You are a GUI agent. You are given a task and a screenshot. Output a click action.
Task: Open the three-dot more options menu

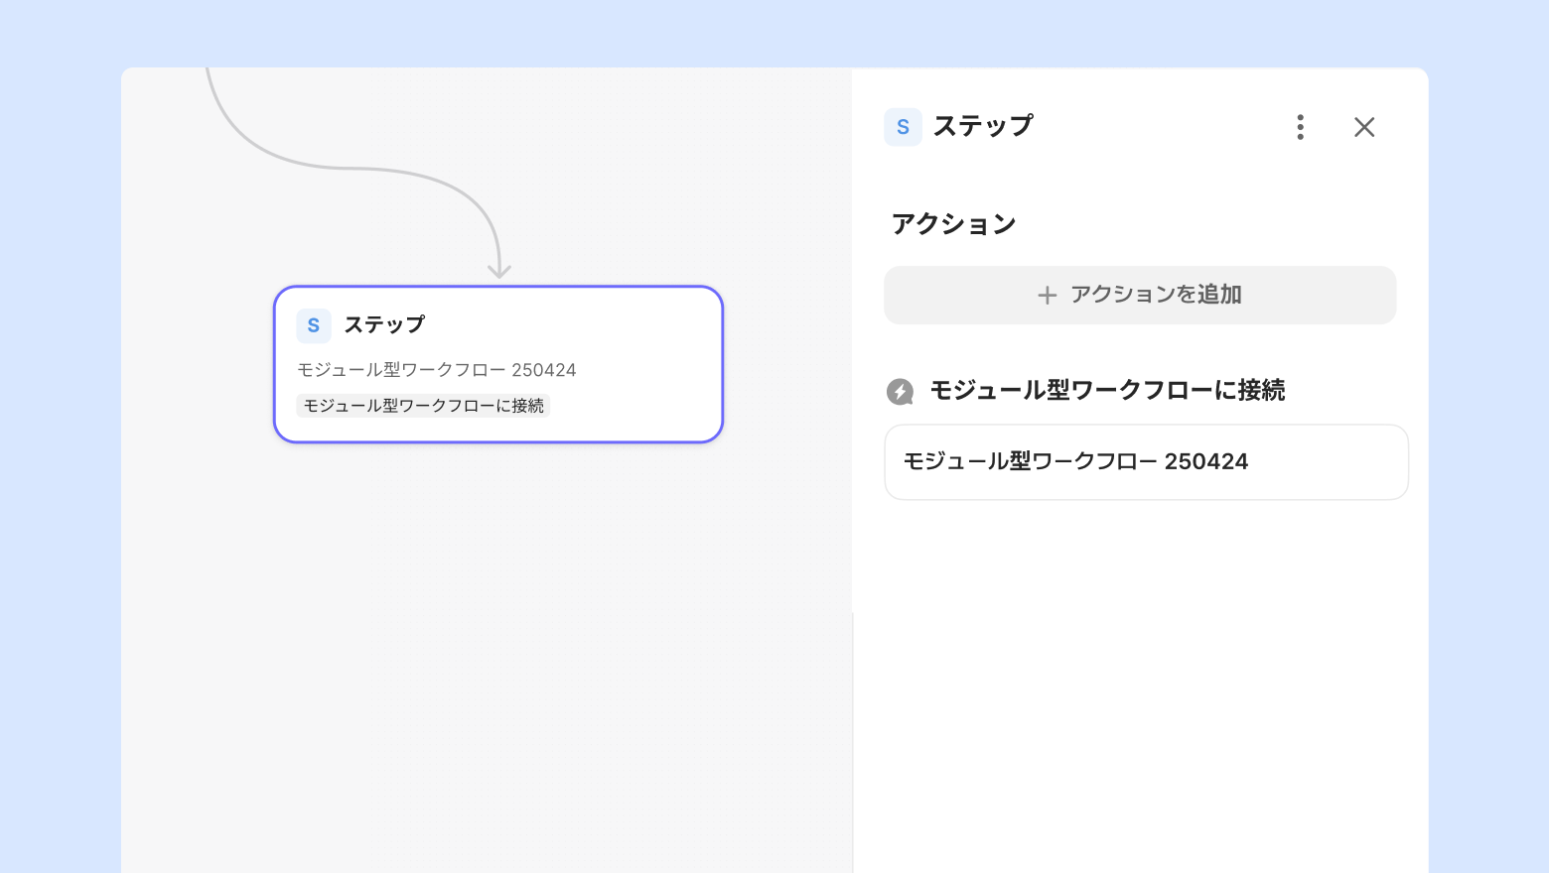[x=1300, y=127]
